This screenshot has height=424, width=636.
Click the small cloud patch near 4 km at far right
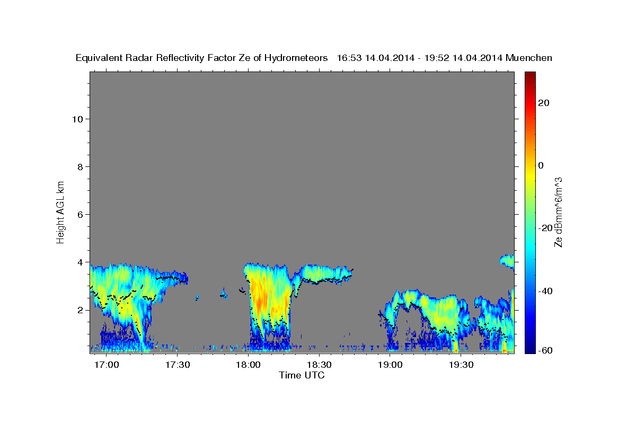click(507, 260)
